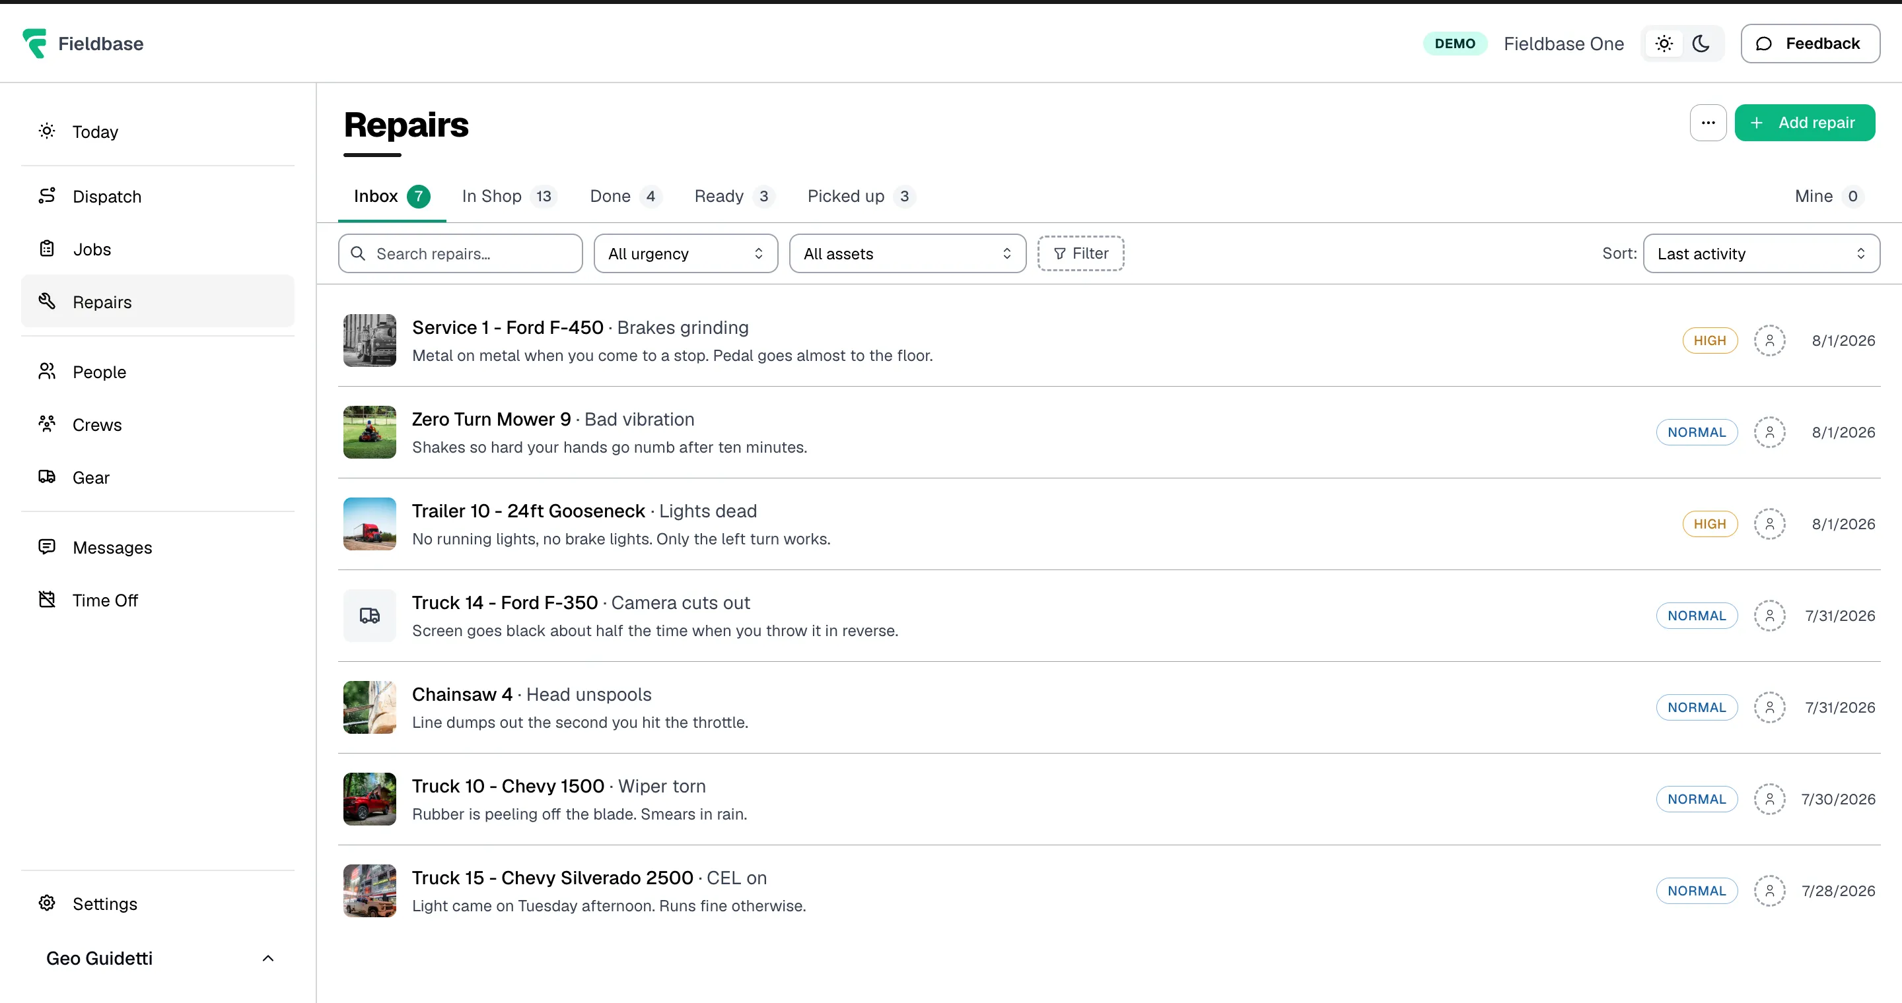Screen dimensions: 1902x1003
Task: Open the Gear truck icon
Action: tap(46, 477)
